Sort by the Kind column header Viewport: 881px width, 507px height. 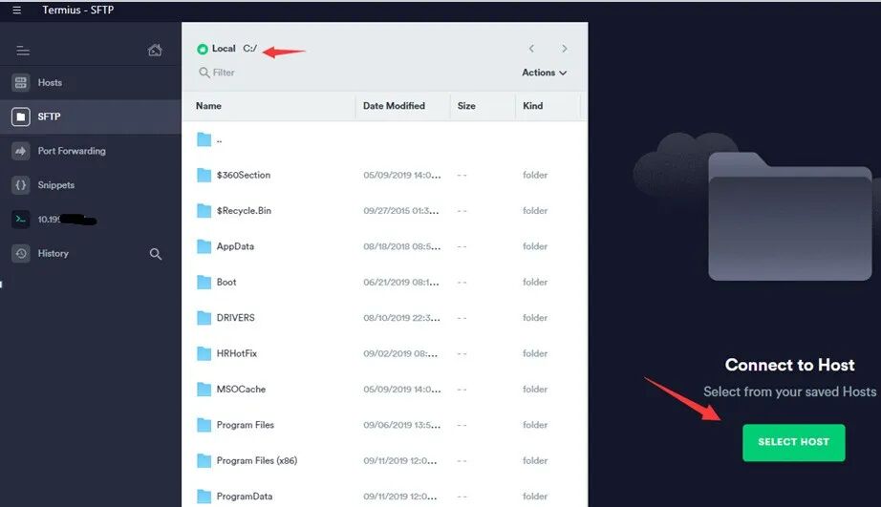[532, 106]
